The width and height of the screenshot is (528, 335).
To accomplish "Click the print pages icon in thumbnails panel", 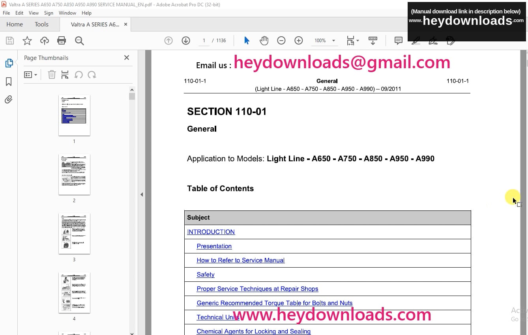I will click(x=65, y=74).
